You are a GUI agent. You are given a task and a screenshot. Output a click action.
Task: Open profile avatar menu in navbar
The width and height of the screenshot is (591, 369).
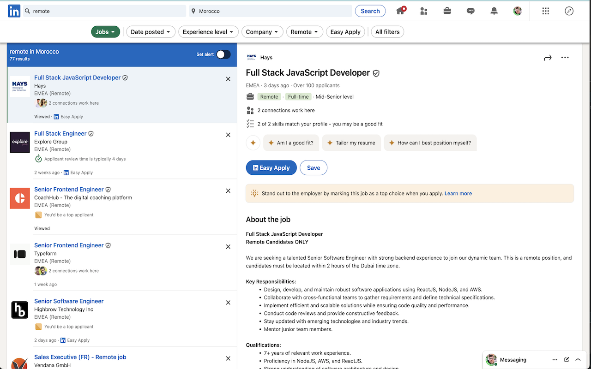[x=518, y=11]
